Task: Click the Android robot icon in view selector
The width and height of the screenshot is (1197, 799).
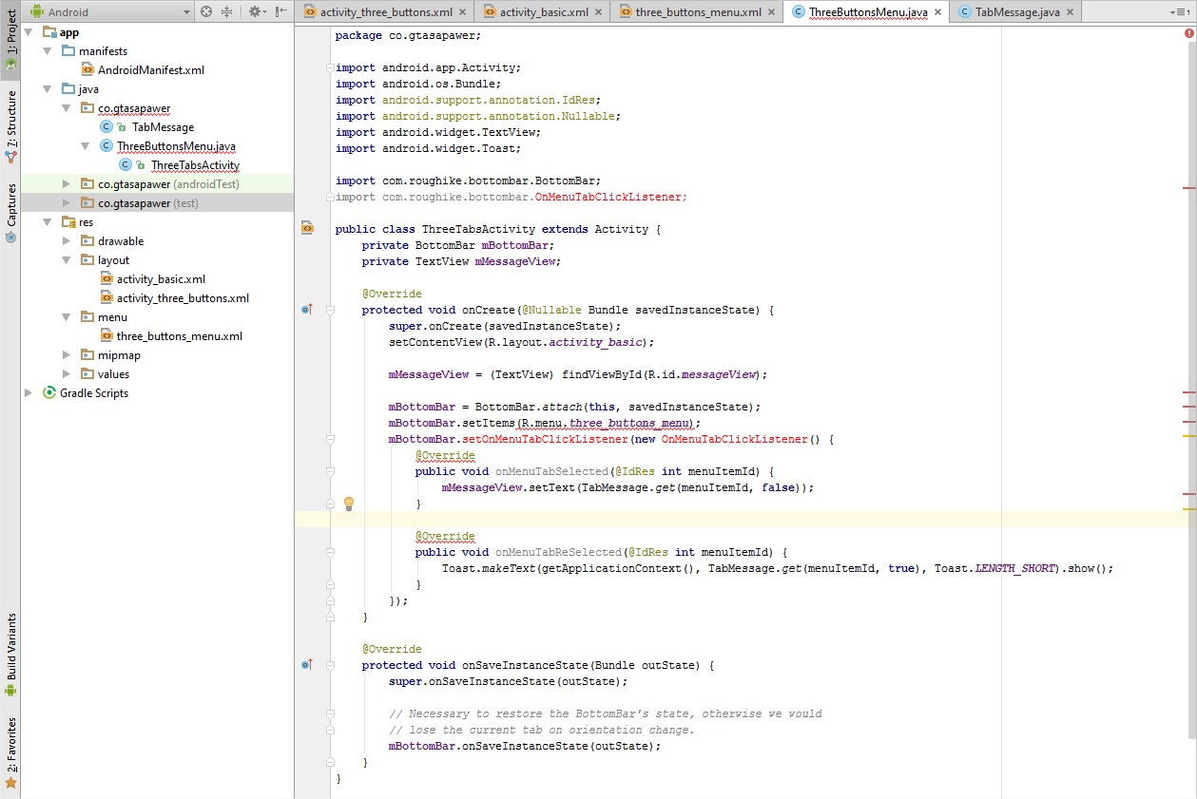Action: point(37,12)
